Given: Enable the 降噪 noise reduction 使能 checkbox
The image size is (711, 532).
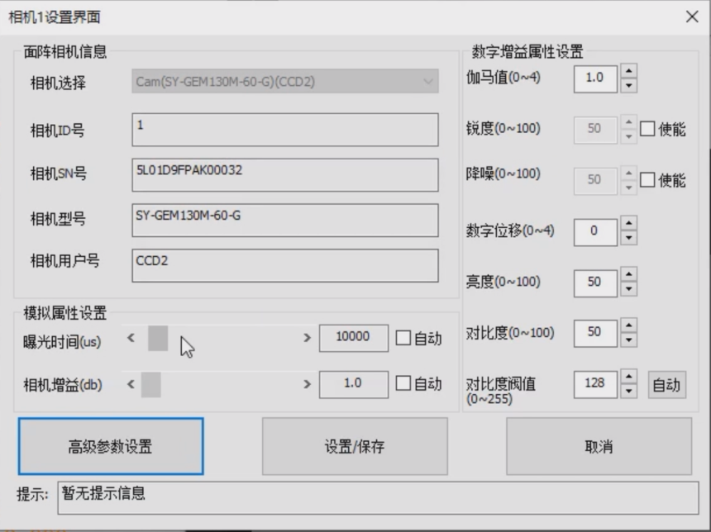Looking at the screenshot, I should coord(647,180).
